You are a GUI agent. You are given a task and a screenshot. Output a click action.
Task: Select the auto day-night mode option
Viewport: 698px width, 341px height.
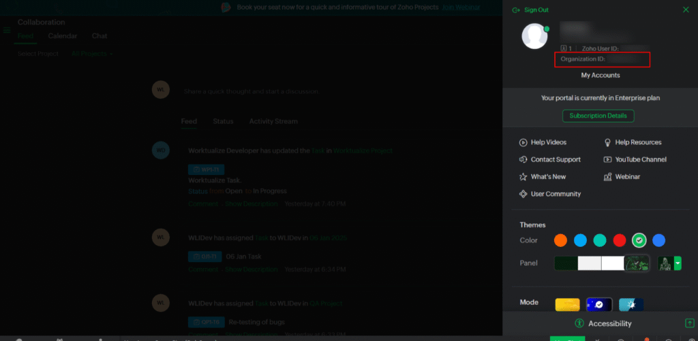point(631,304)
